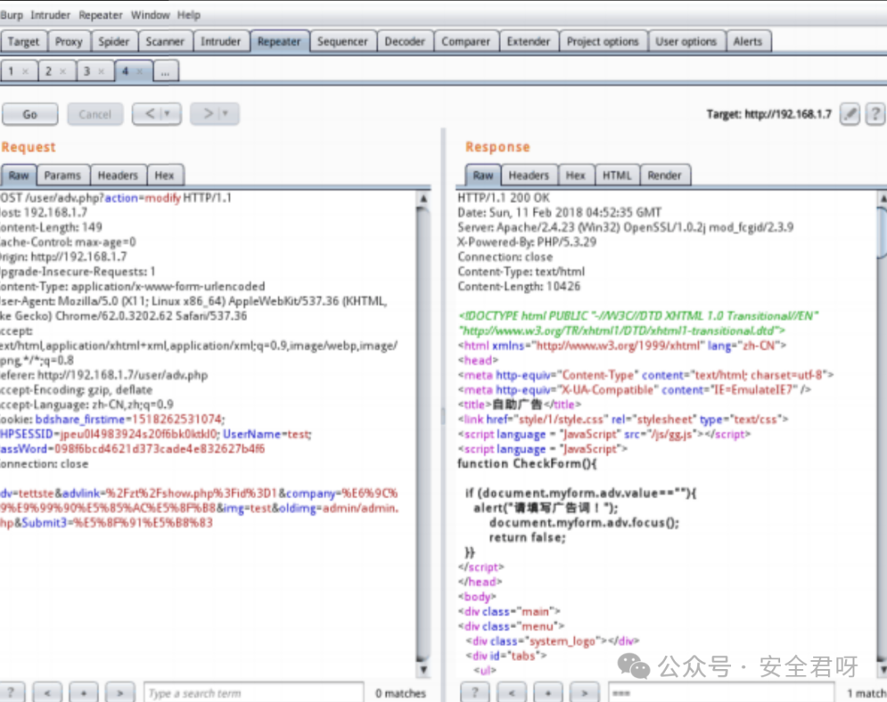Select the Repeater tool tab
887x702 pixels.
(x=279, y=41)
